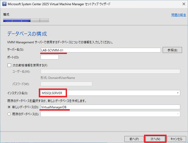The width and height of the screenshot is (188, 143).
Task: Click the VirtualManagerDB database name field
Action: pos(110,107)
